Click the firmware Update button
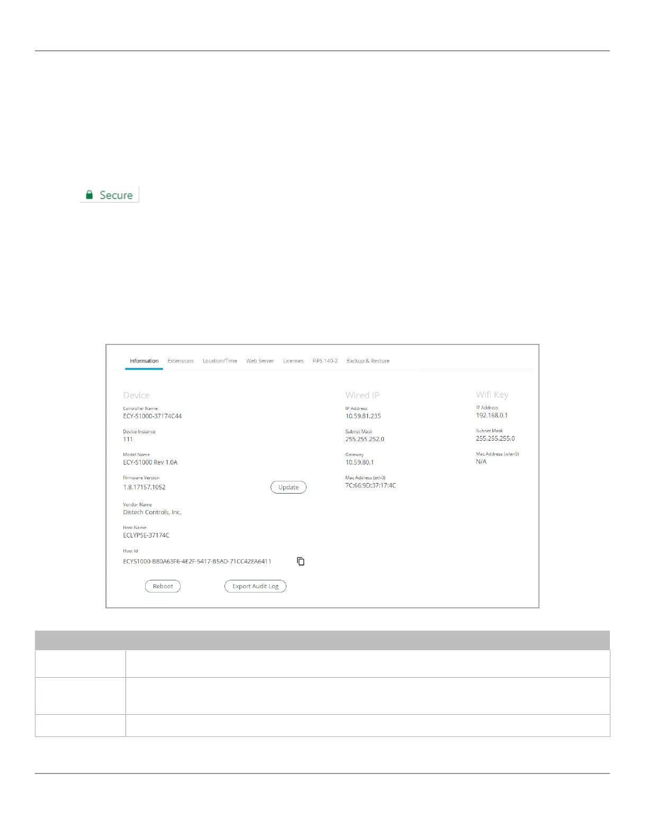 (x=289, y=487)
